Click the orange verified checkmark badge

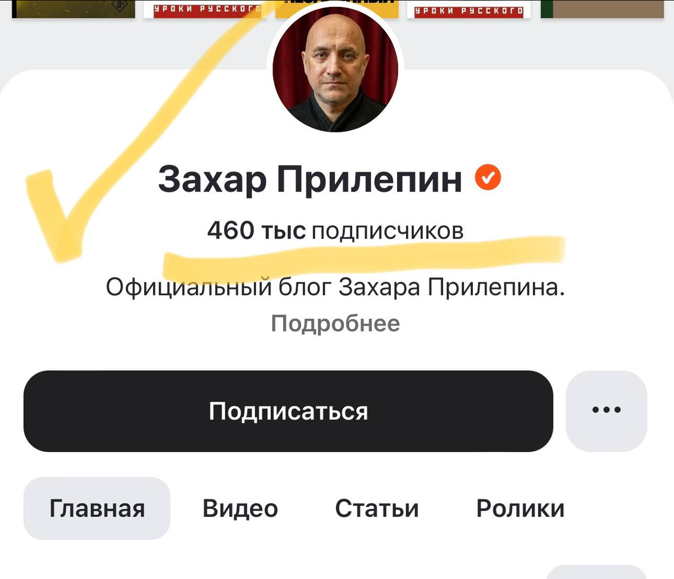(488, 178)
